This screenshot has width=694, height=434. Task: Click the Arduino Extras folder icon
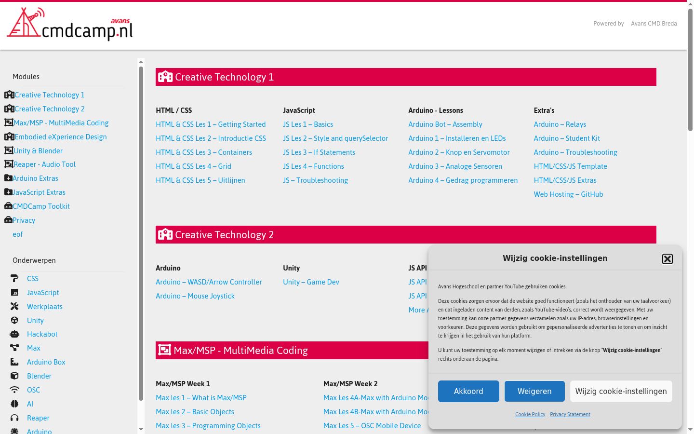tap(8, 178)
